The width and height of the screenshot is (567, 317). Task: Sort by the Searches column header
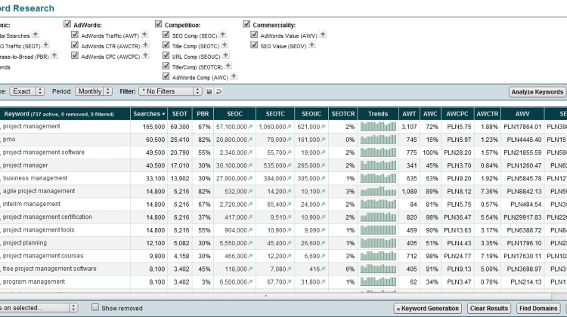point(149,114)
